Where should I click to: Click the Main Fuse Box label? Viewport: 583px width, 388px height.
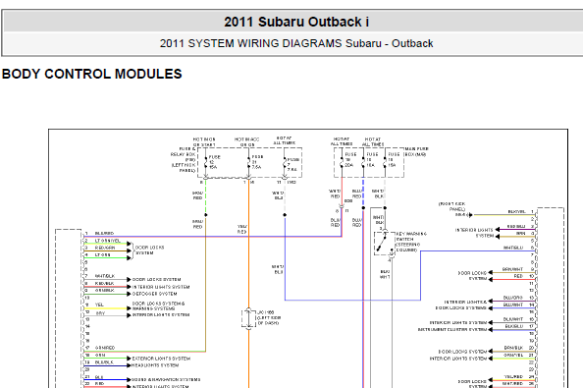click(x=416, y=151)
